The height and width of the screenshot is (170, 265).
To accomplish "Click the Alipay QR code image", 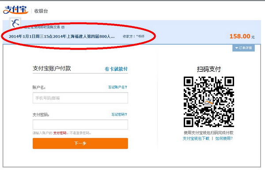I will tap(209, 102).
